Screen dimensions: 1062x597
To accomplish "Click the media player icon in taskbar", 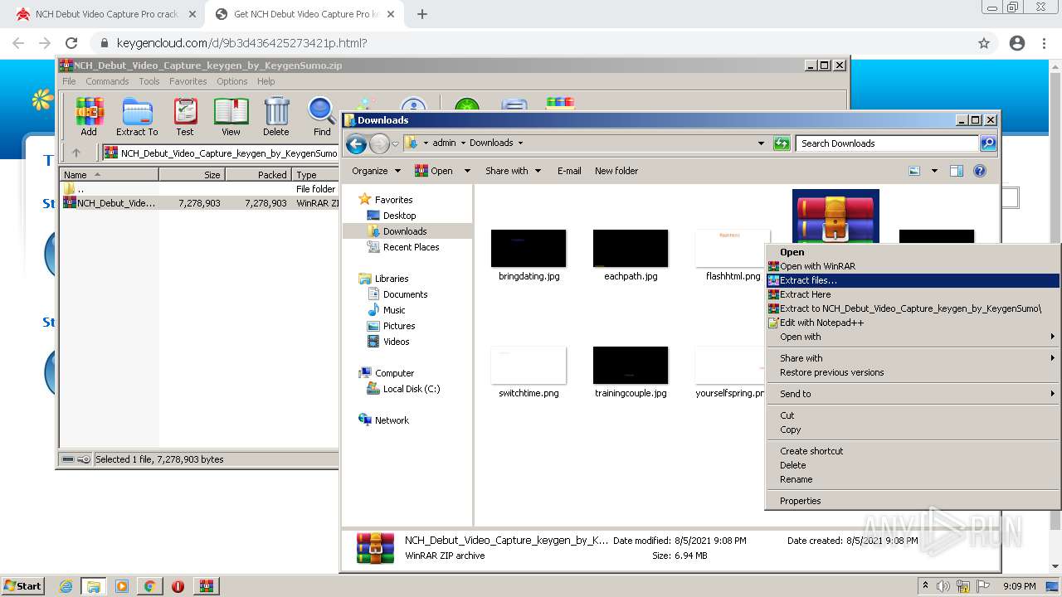I will coord(122,586).
